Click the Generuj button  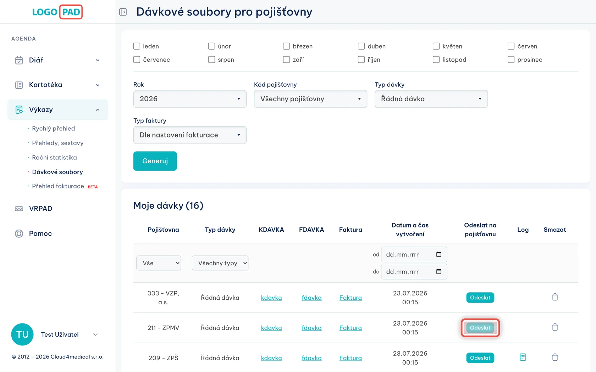pos(155,161)
